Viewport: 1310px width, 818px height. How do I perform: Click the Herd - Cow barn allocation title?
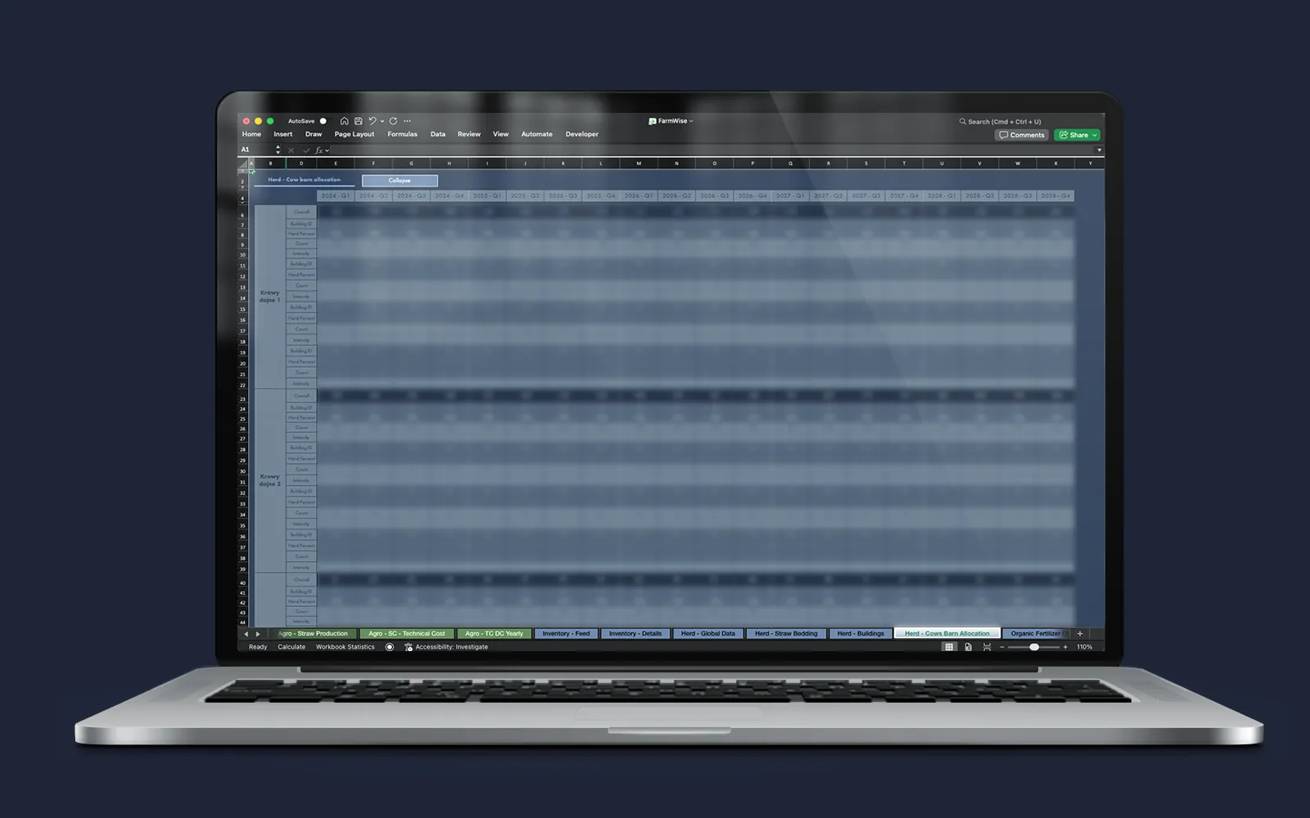[x=304, y=180]
